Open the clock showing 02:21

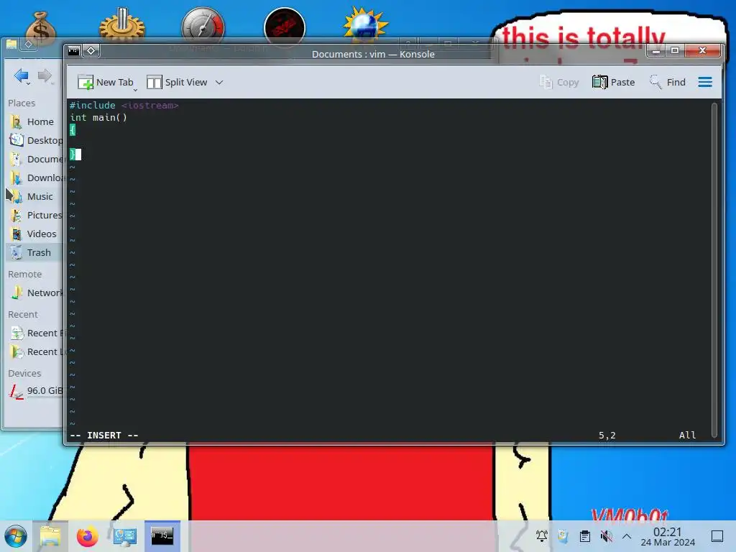pyautogui.click(x=668, y=536)
